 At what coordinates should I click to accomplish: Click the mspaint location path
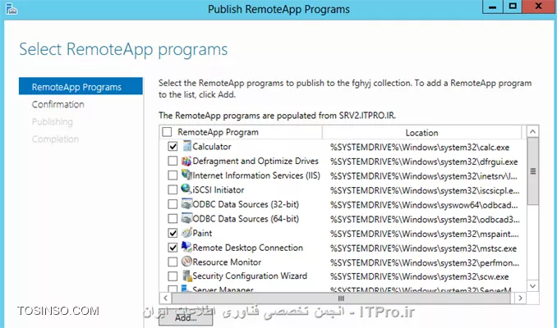(424, 234)
